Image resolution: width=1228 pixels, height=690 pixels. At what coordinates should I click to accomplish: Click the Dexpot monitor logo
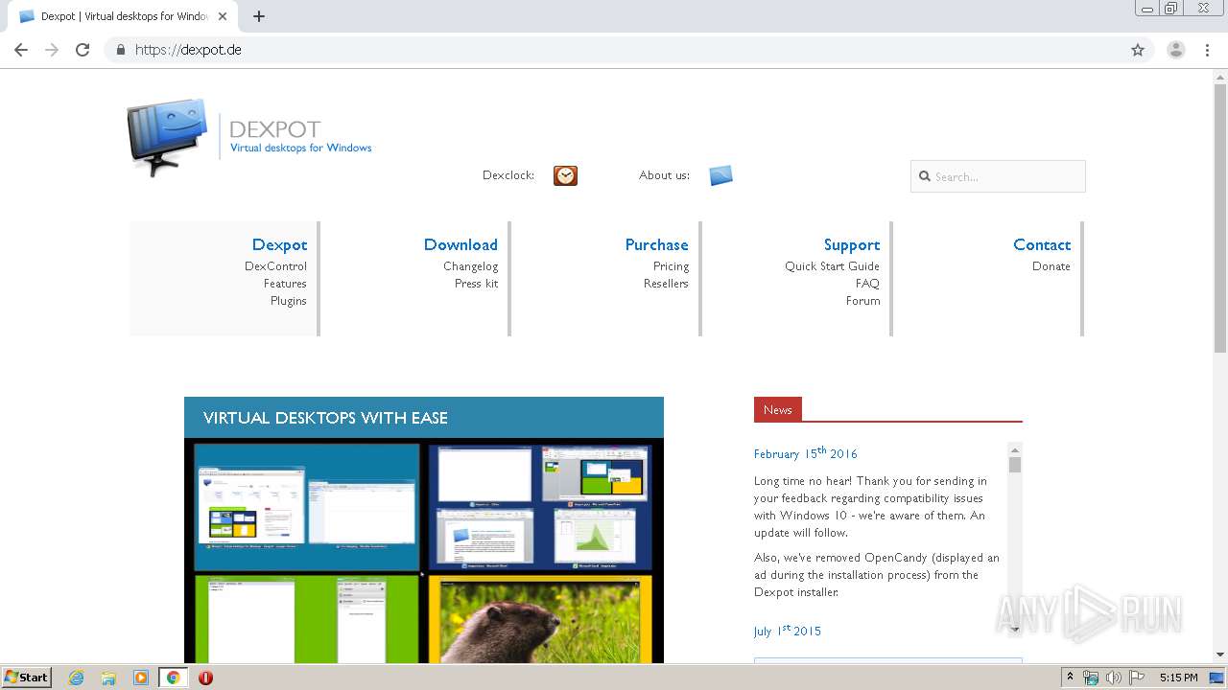click(167, 136)
